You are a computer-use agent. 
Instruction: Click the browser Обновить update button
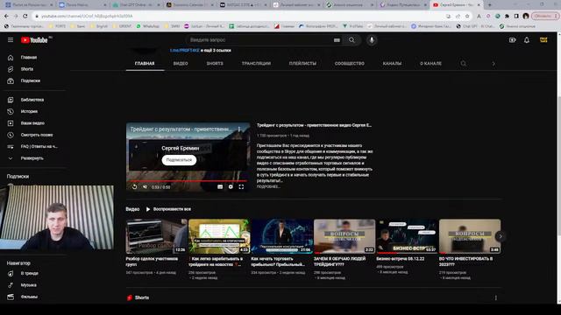point(544,16)
